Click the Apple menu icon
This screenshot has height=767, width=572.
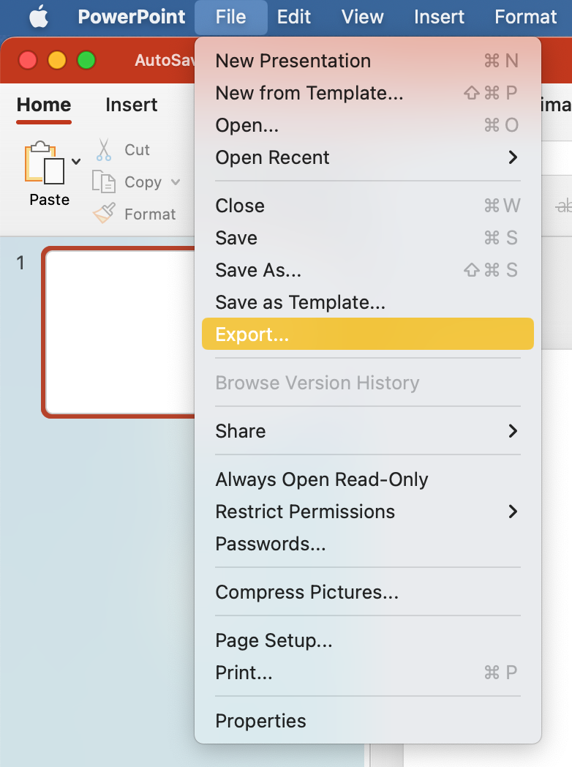coord(38,17)
